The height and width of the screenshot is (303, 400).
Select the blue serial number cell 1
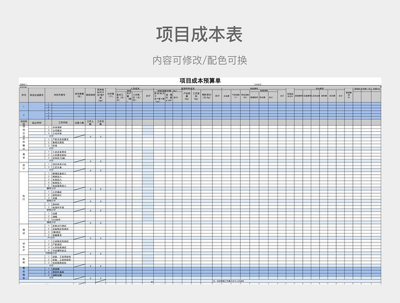[x=24, y=107]
